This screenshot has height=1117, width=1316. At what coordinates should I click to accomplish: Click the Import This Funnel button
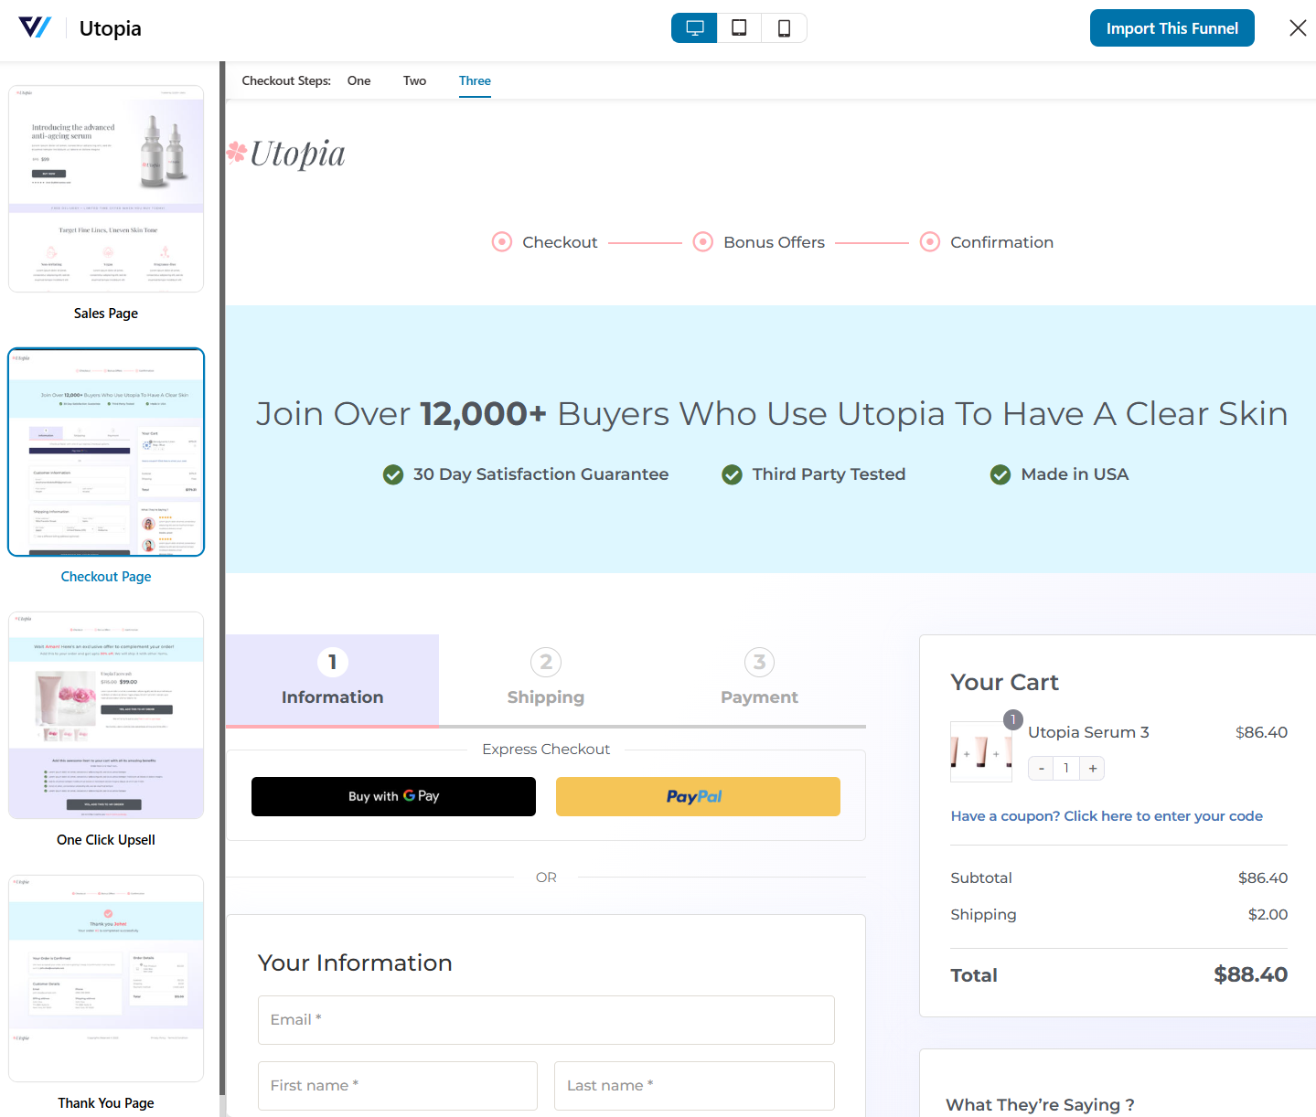(x=1172, y=28)
